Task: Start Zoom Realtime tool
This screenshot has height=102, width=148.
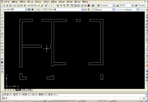Action: coord(61,5)
